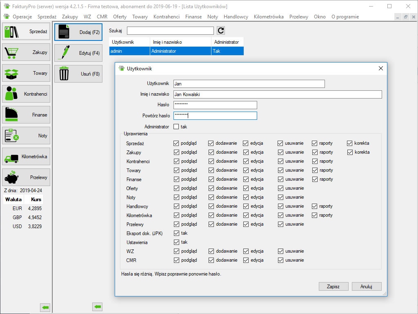The height and width of the screenshot is (314, 418).
Task: Click into the Powtórz hasło field
Action: pos(215,116)
